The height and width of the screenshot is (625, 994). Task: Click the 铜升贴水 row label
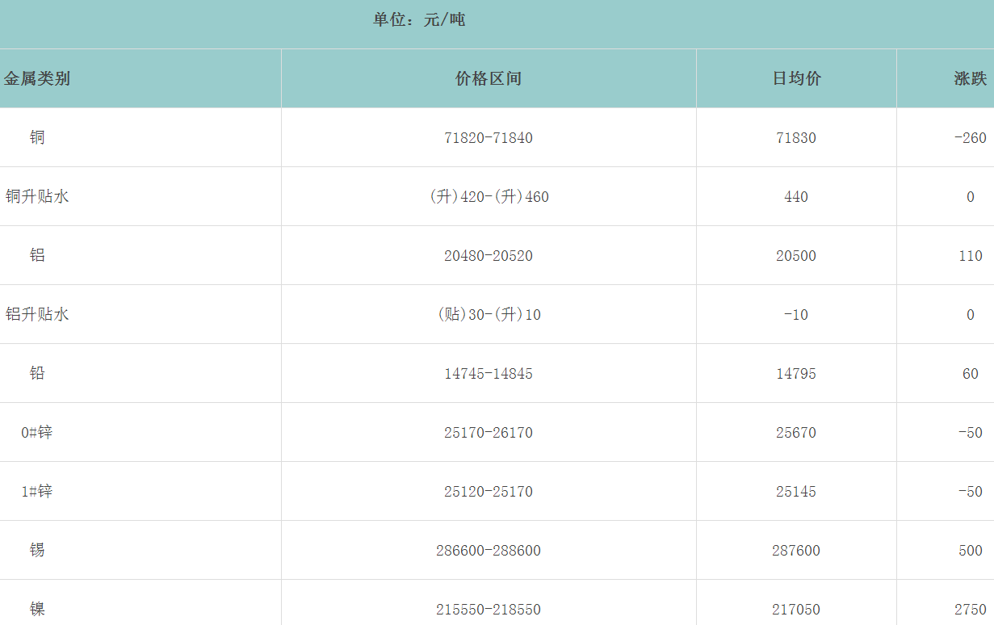click(37, 196)
